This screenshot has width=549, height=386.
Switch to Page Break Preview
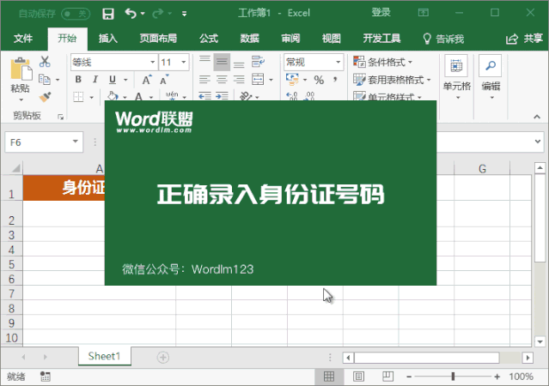pyautogui.click(x=388, y=377)
